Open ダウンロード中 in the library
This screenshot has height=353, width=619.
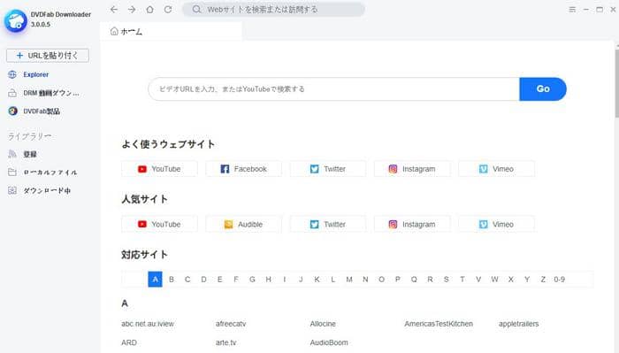coord(40,191)
